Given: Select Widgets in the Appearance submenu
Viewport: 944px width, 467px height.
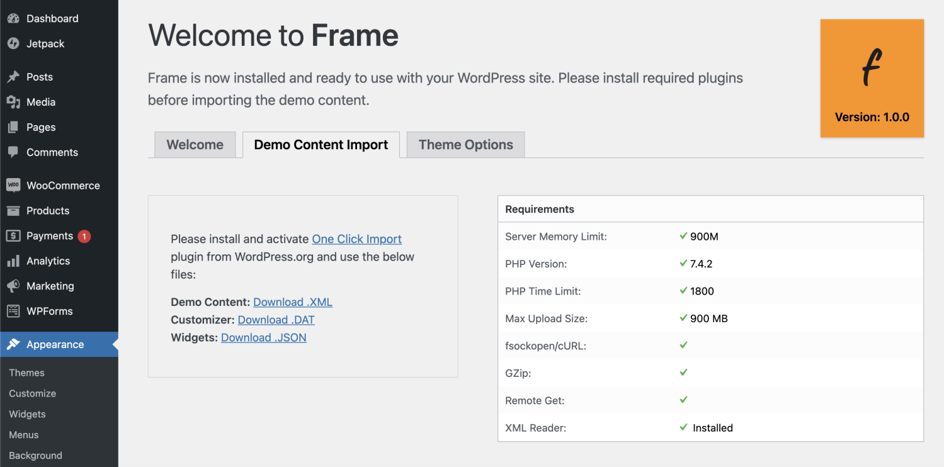Looking at the screenshot, I should coord(27,414).
